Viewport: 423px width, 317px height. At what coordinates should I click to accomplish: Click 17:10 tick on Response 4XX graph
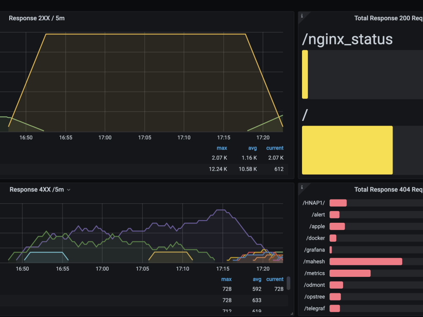tap(183, 269)
